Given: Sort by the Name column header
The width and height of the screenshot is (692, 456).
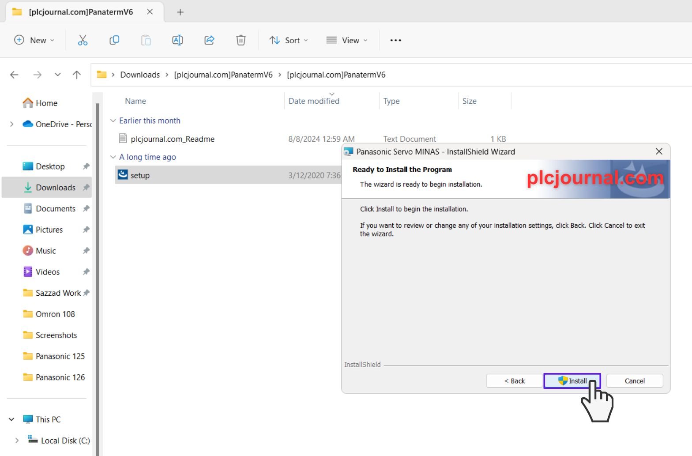Looking at the screenshot, I should 135,101.
